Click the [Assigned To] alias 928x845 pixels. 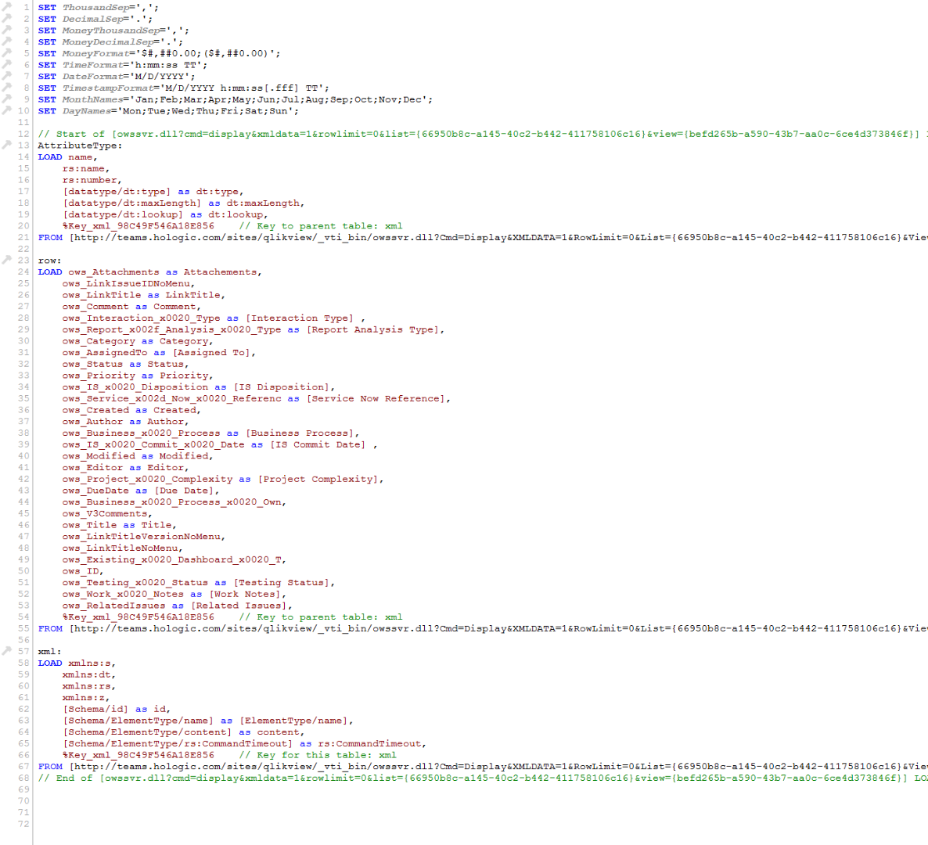click(210, 353)
